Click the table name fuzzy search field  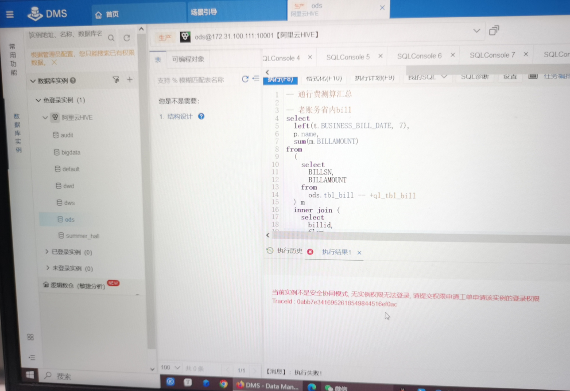click(x=196, y=80)
